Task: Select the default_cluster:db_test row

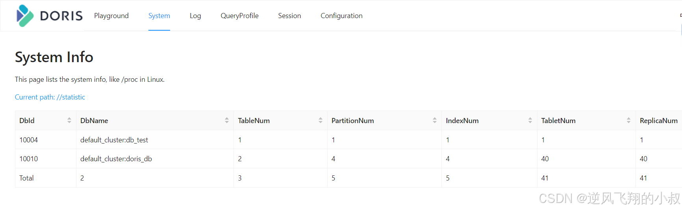Action: [x=114, y=140]
